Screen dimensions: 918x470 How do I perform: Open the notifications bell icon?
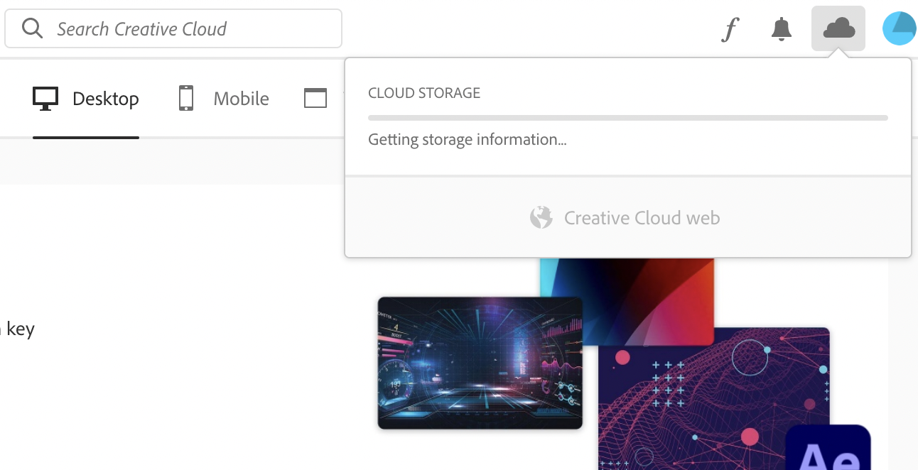[x=782, y=29]
